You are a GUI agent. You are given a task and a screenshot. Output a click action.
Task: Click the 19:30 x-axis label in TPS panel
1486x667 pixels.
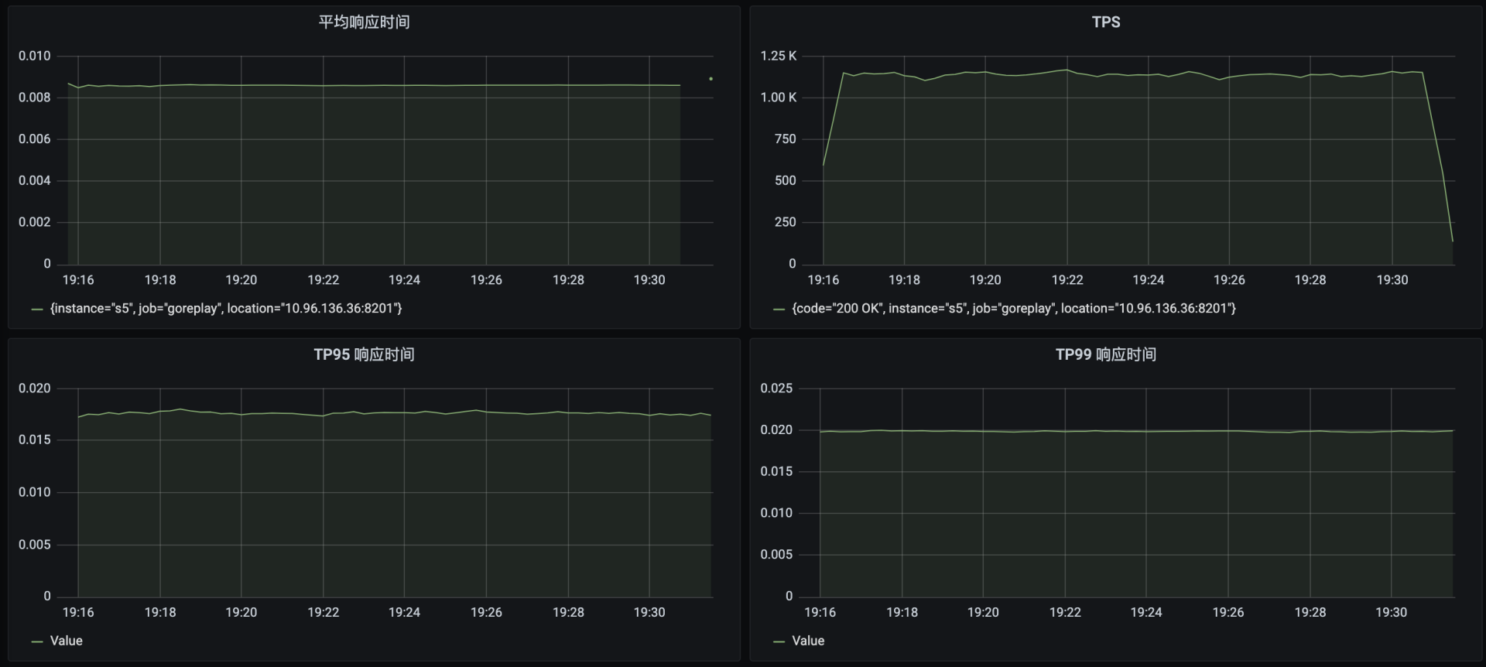pyautogui.click(x=1392, y=280)
